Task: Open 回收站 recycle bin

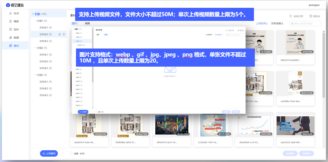Action: tap(315, 16)
